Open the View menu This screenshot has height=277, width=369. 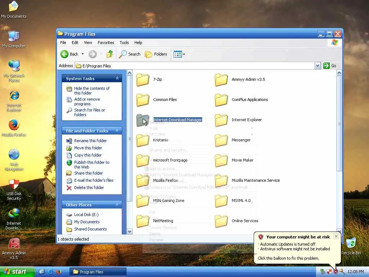(88, 43)
